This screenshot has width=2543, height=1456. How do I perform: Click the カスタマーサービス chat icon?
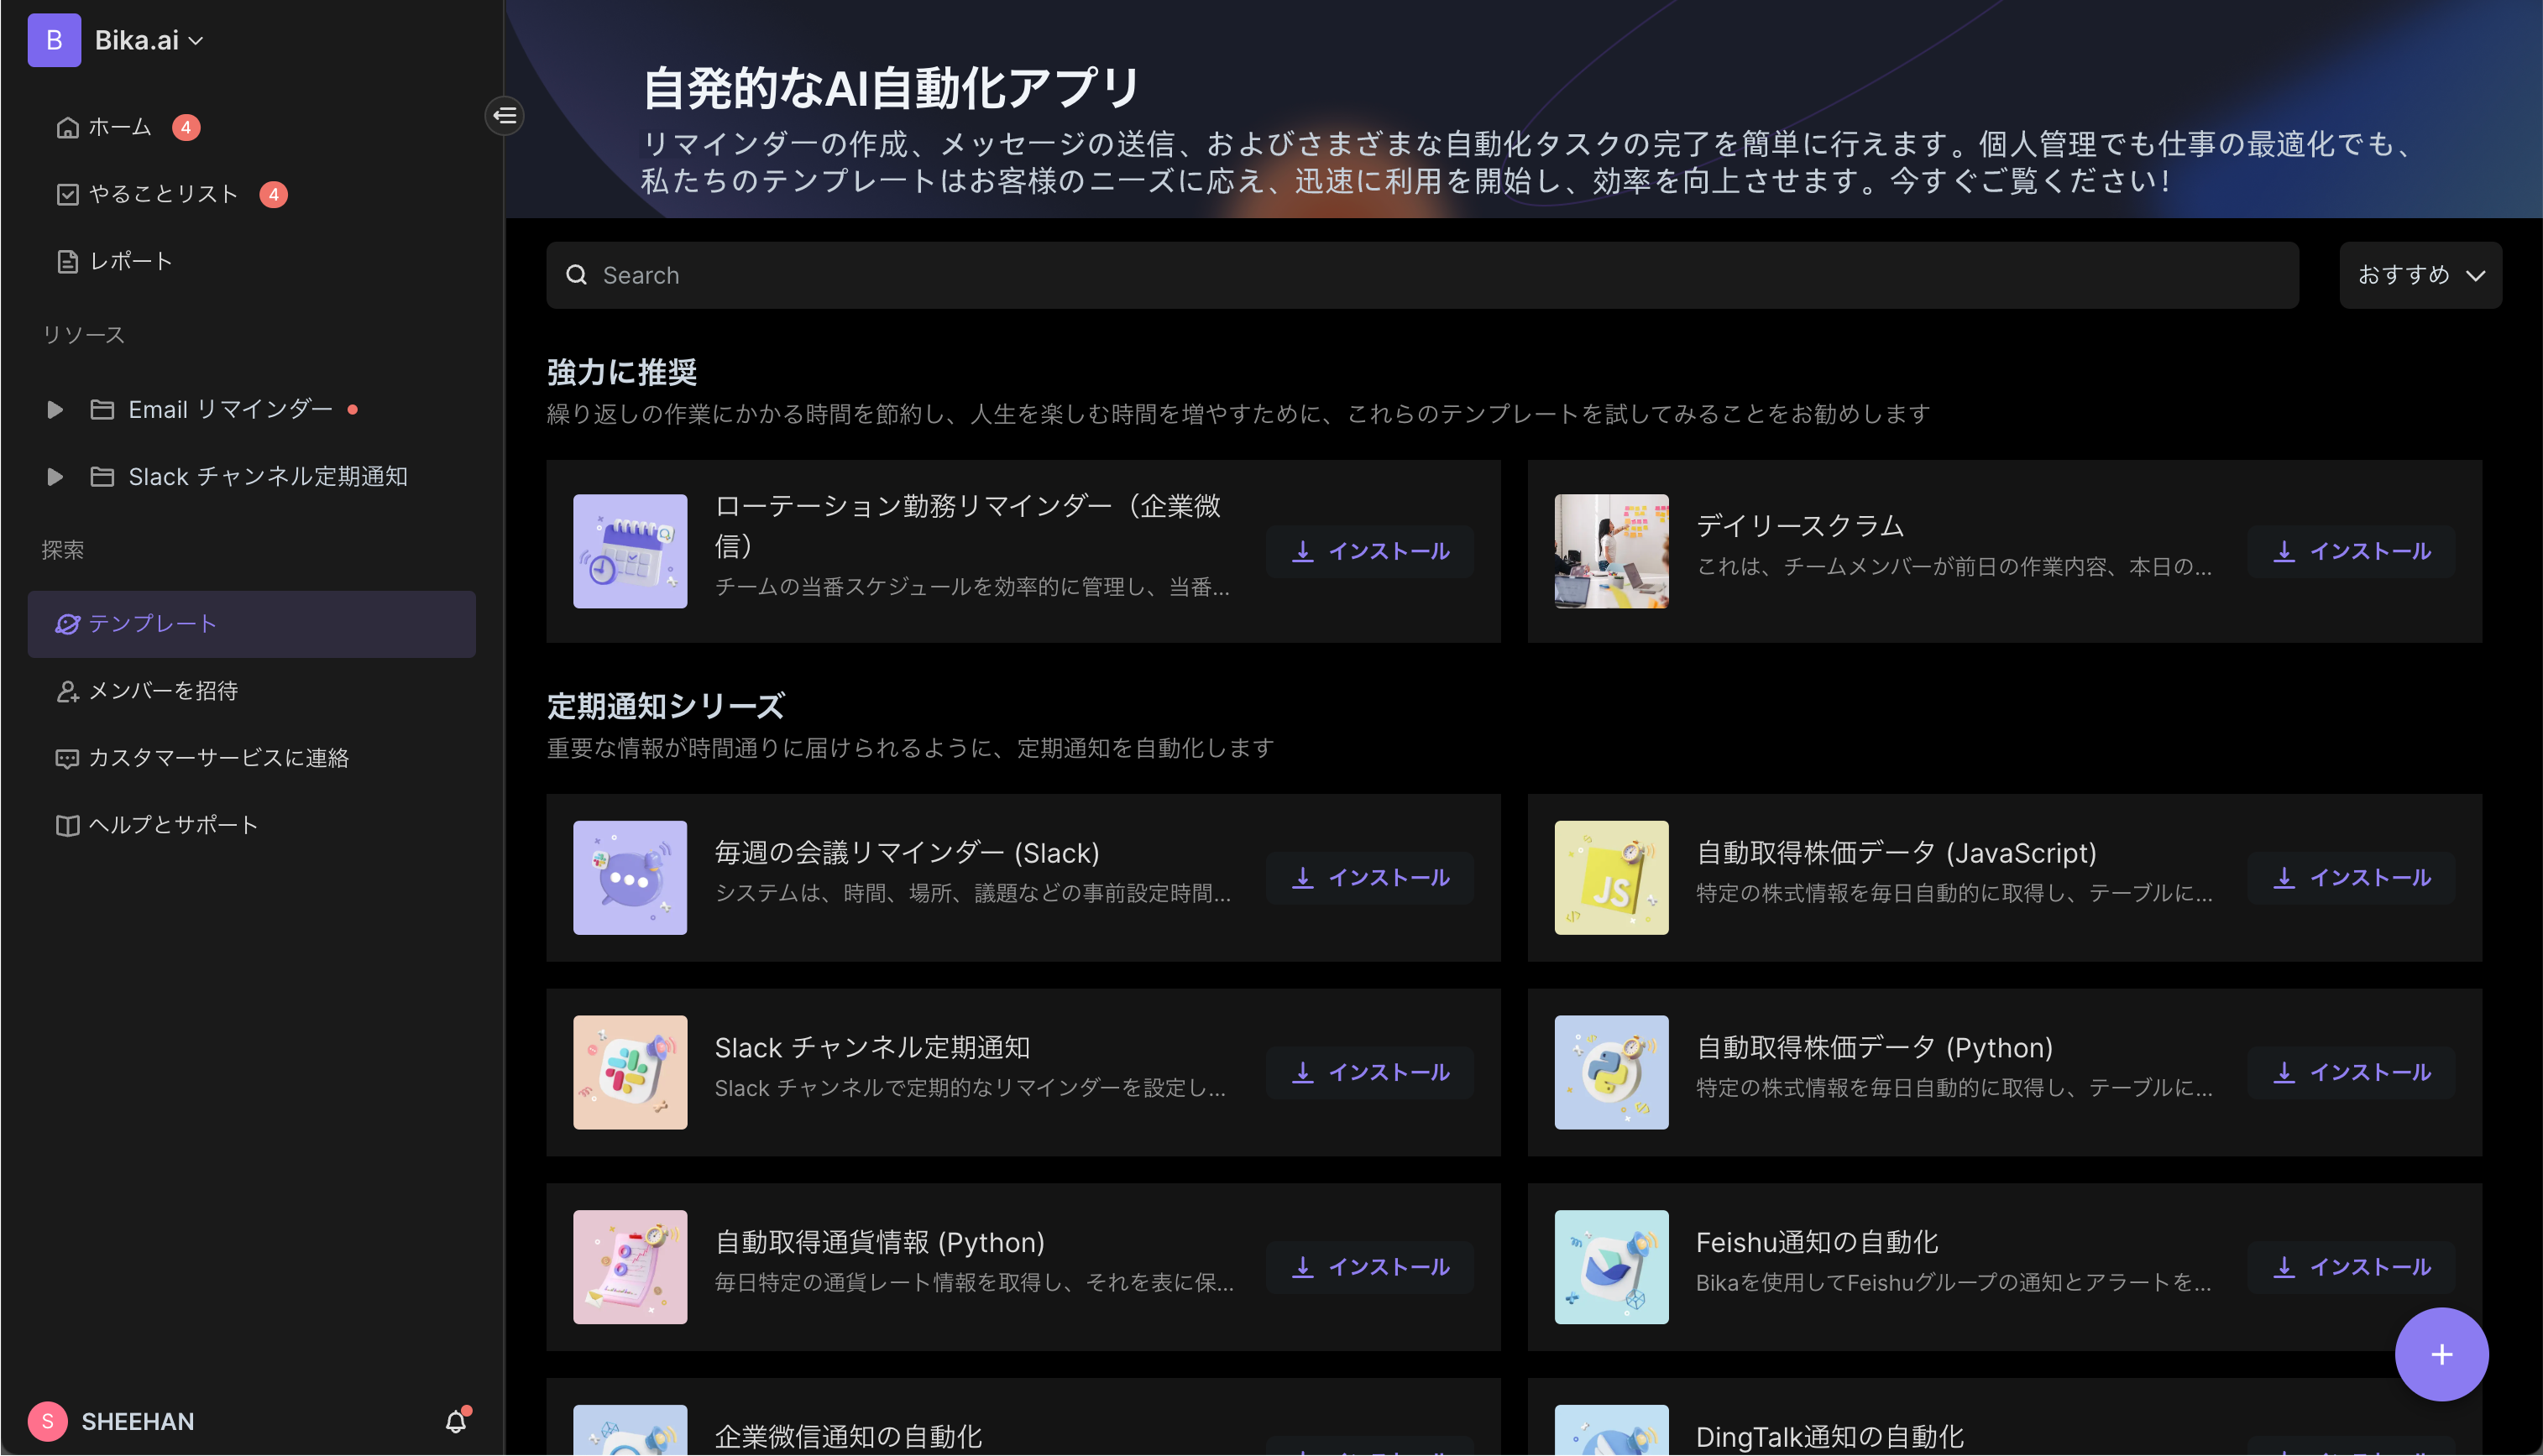point(67,759)
